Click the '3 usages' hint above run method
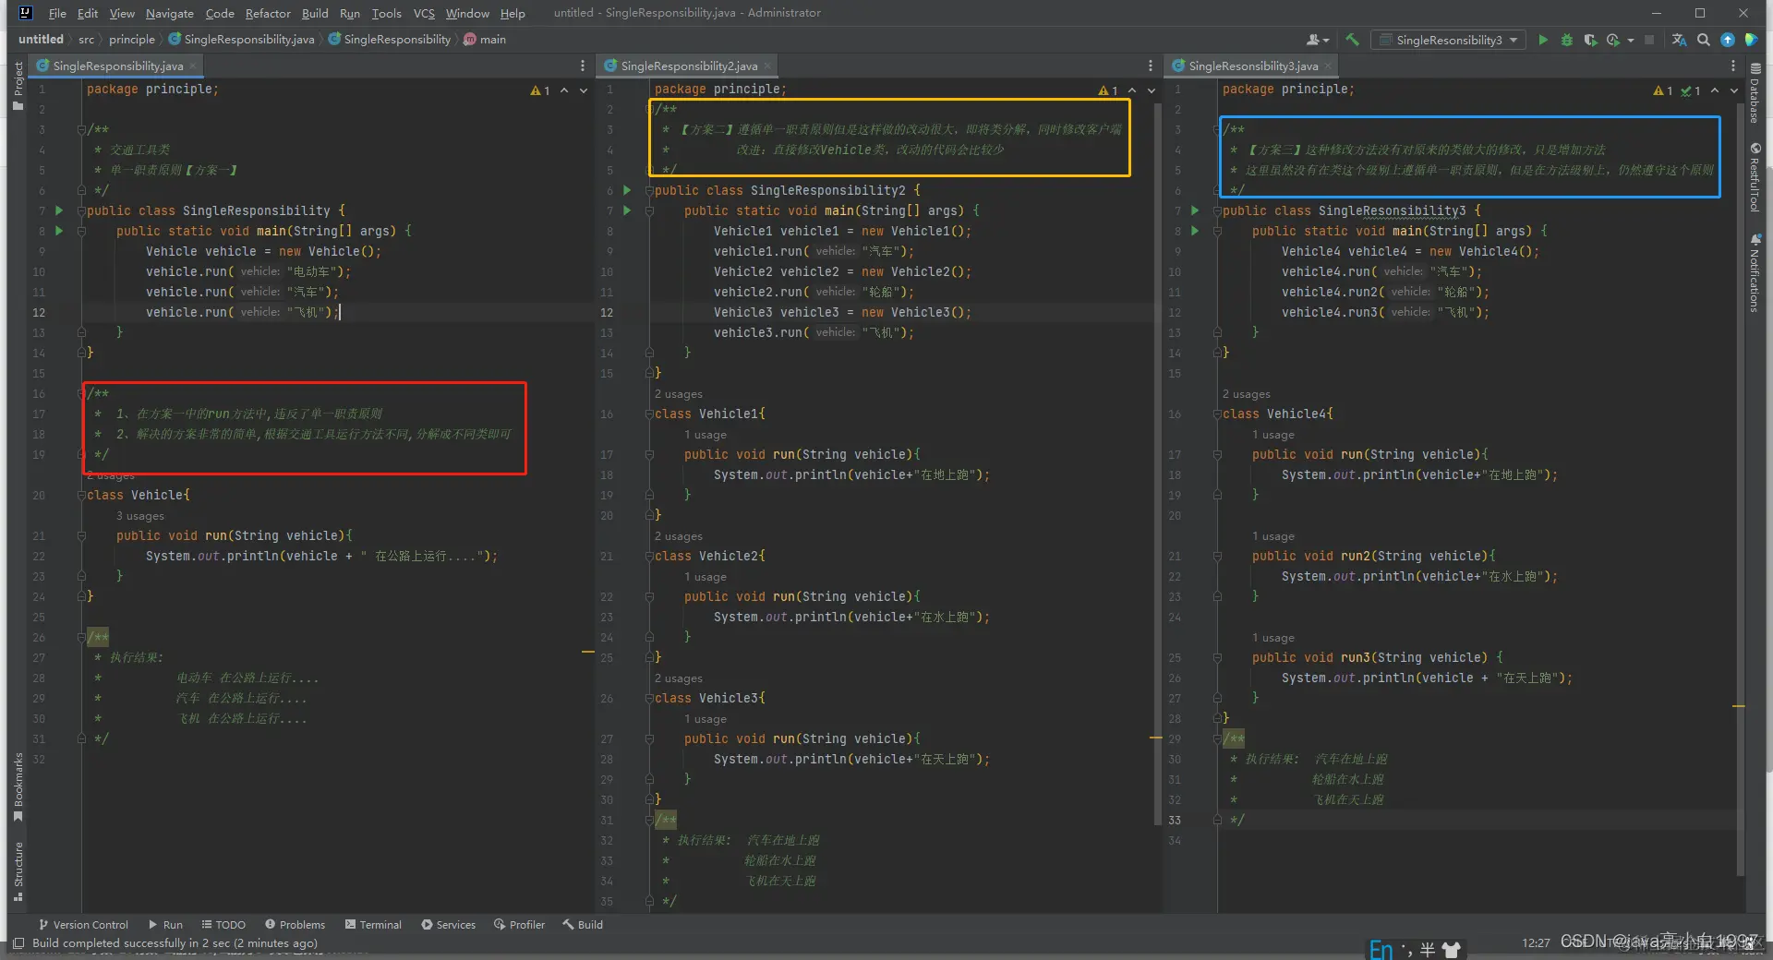This screenshot has height=960, width=1773. pos(140,516)
